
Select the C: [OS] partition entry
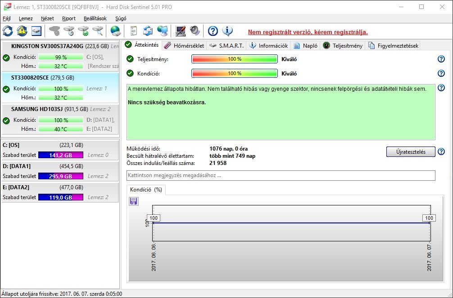pos(60,150)
